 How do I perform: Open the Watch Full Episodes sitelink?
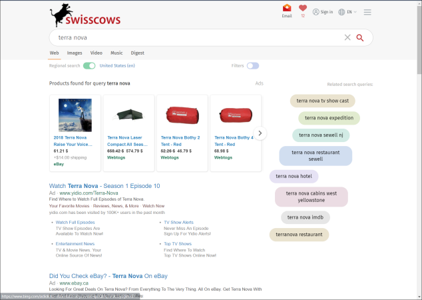[75, 223]
